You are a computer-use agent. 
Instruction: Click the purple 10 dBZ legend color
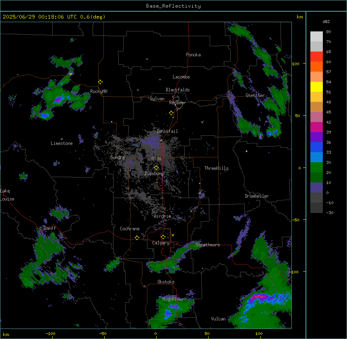click(316, 188)
